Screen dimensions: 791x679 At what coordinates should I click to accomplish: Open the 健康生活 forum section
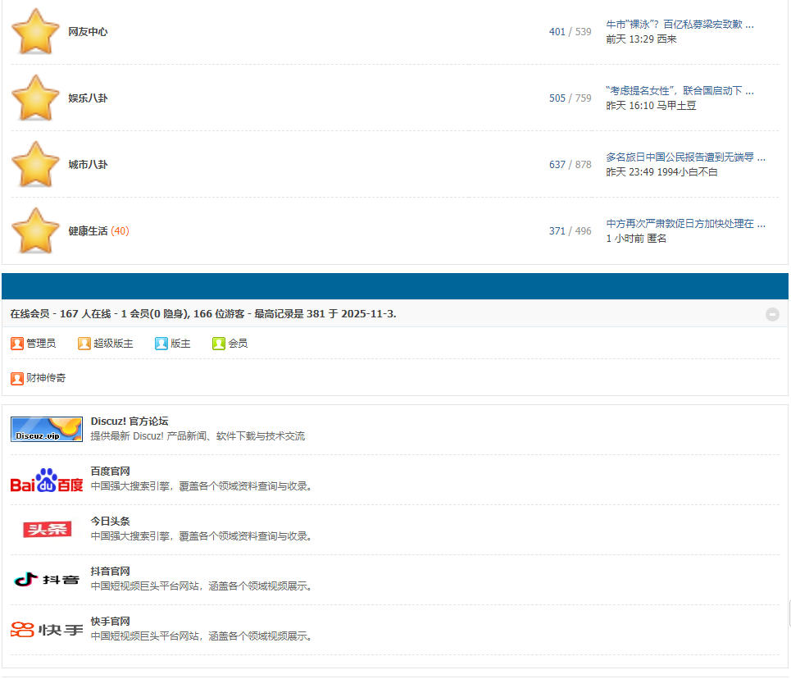coord(88,231)
